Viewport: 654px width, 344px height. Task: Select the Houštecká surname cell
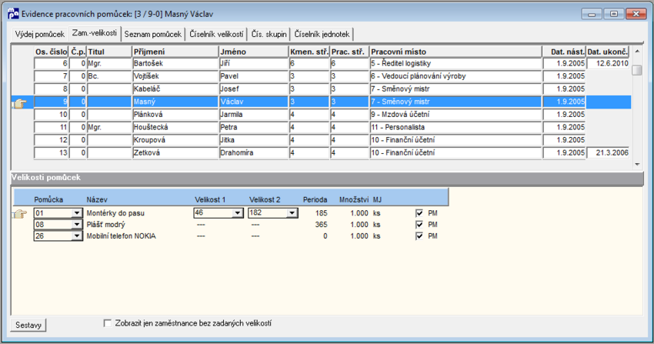click(175, 127)
